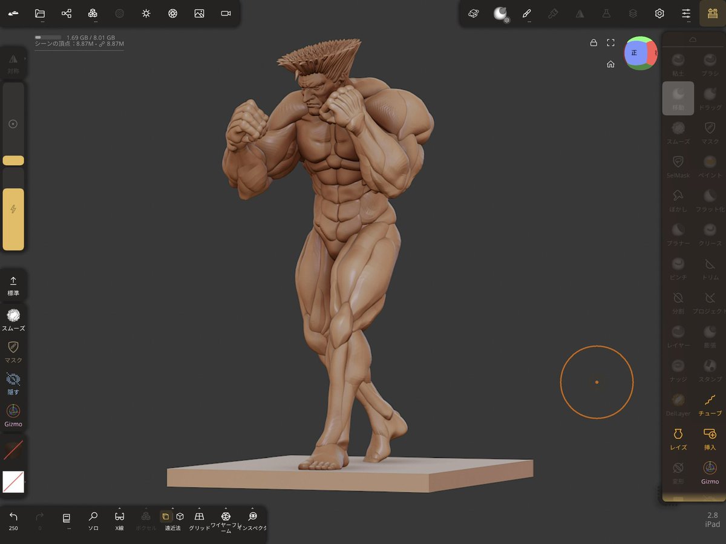Adjust the brush intensity lightning slider
The image size is (726, 544).
coord(13,209)
